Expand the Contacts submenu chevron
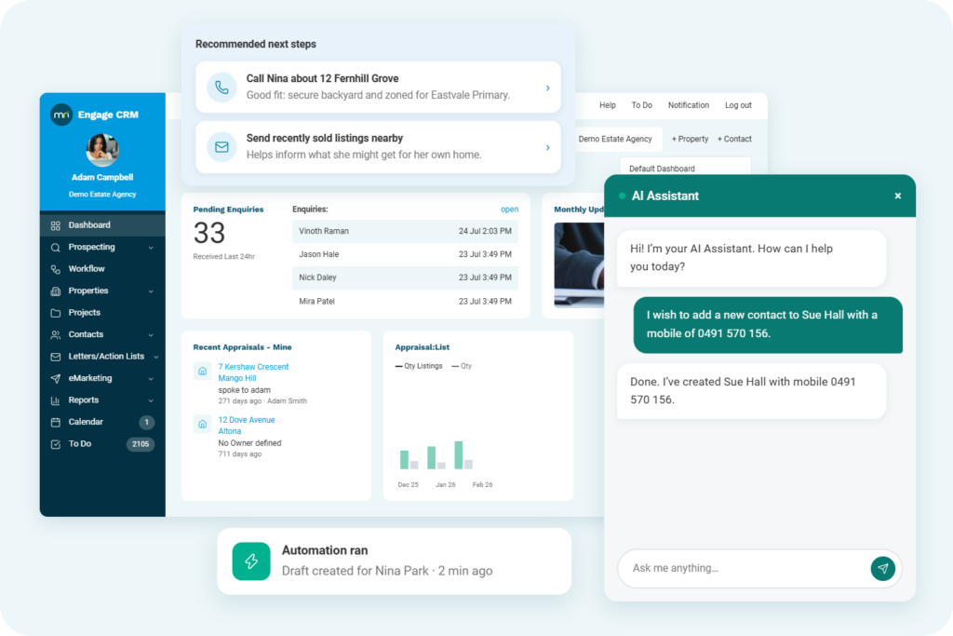Viewport: 953px width, 636px height. 151,335
